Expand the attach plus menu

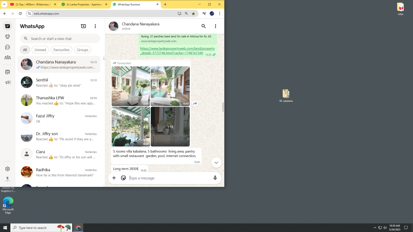[x=114, y=178]
